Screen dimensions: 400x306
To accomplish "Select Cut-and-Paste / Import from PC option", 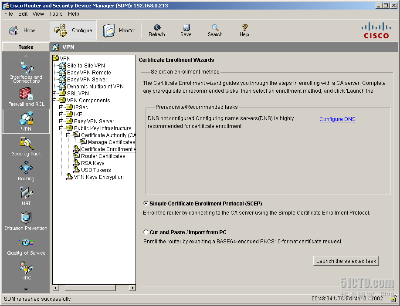I will 146,232.
